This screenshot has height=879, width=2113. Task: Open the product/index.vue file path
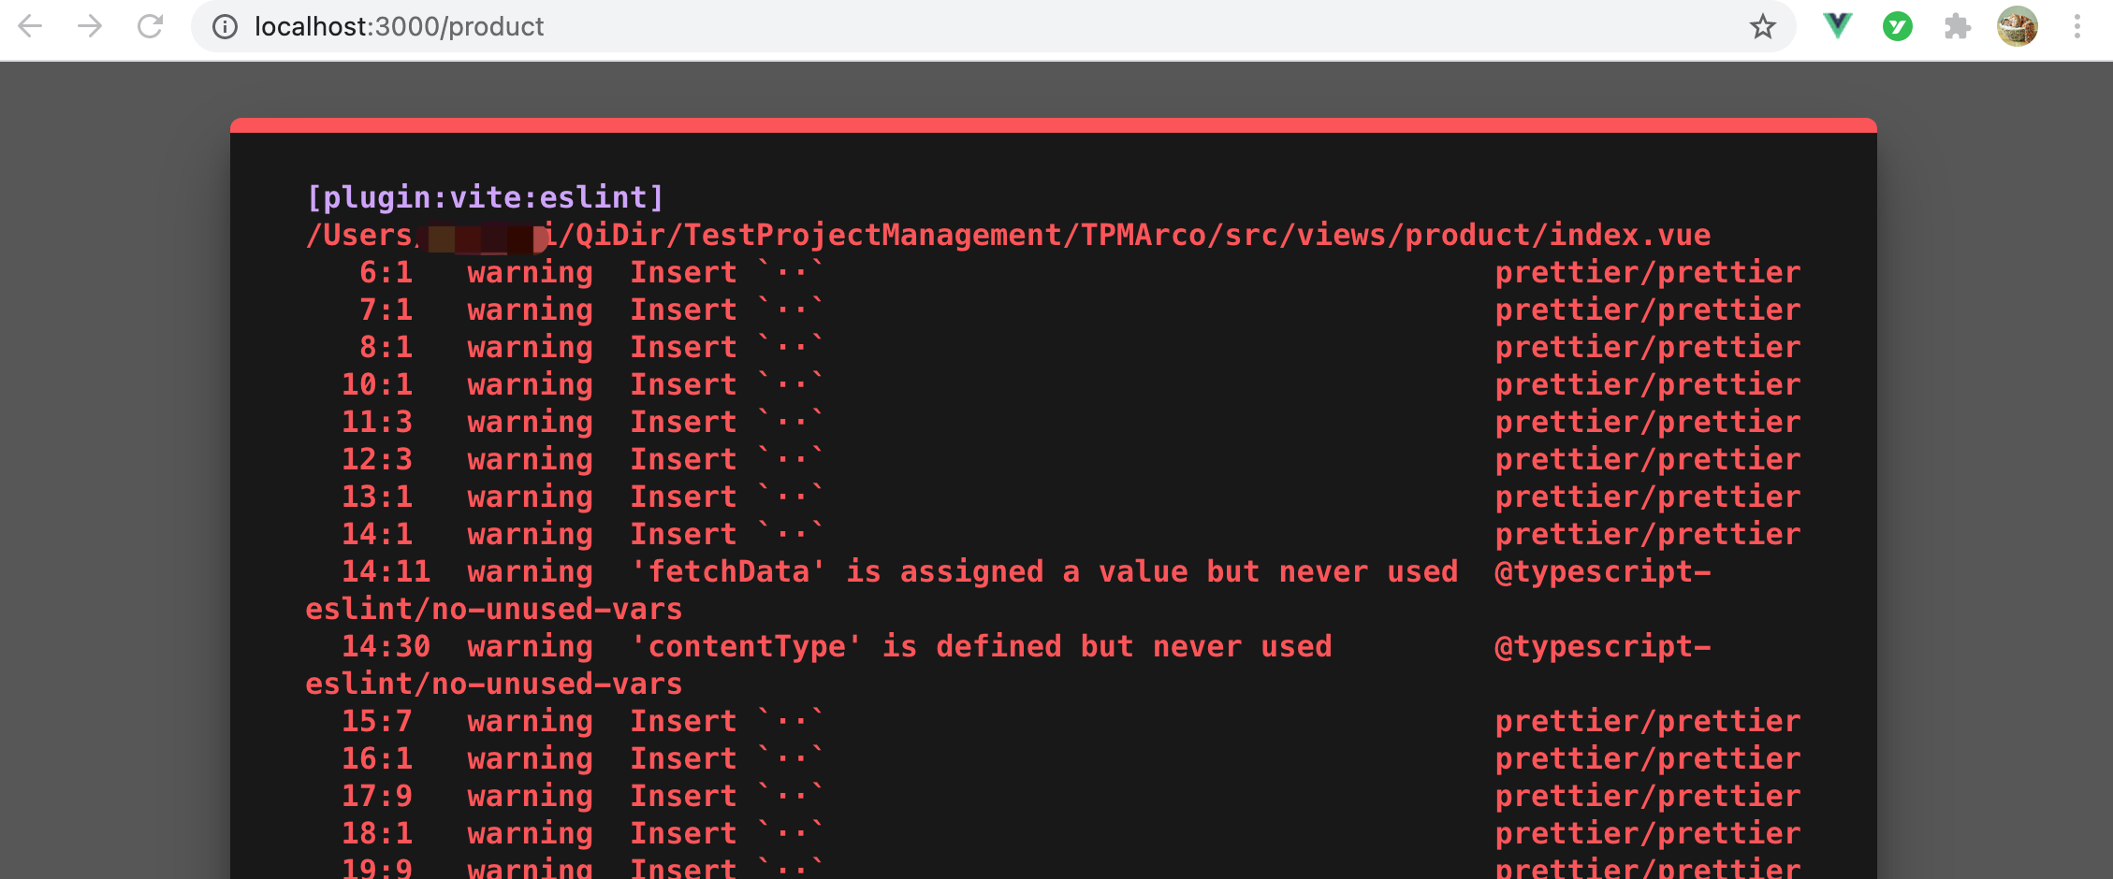[1008, 235]
